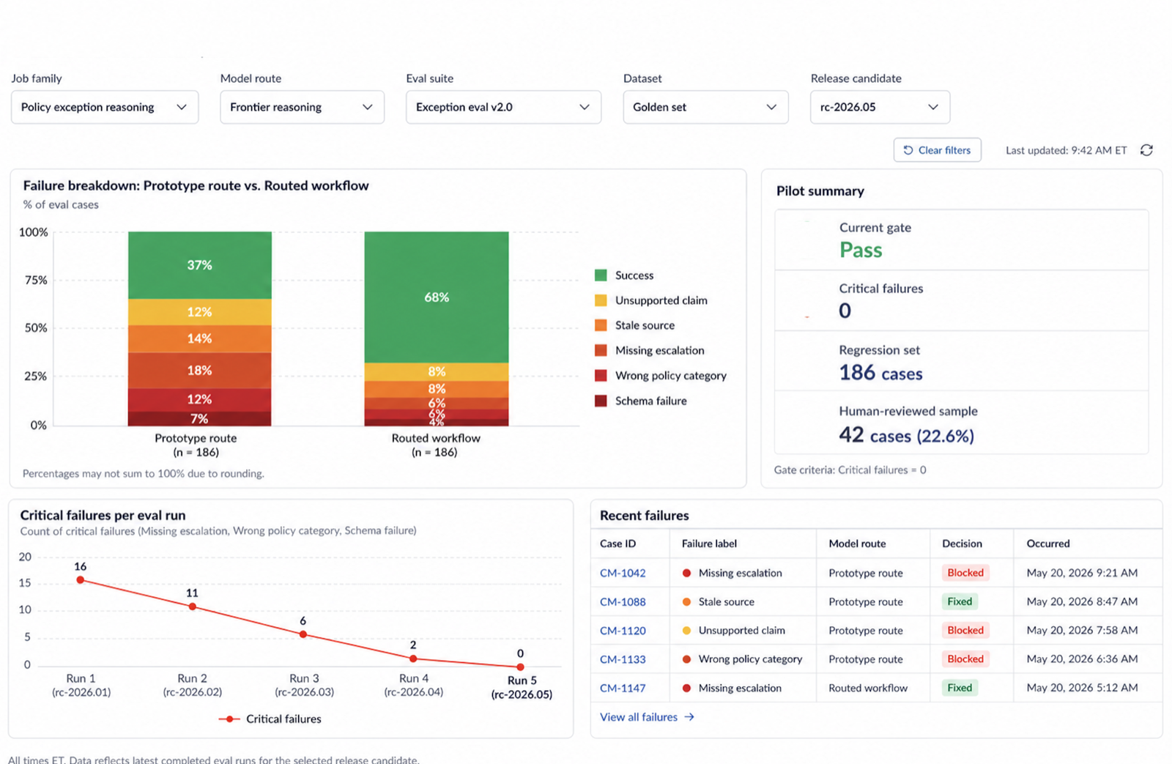Image resolution: width=1172 pixels, height=764 pixels.
Task: Click the Critical failures line legend marker
Action: click(229, 719)
